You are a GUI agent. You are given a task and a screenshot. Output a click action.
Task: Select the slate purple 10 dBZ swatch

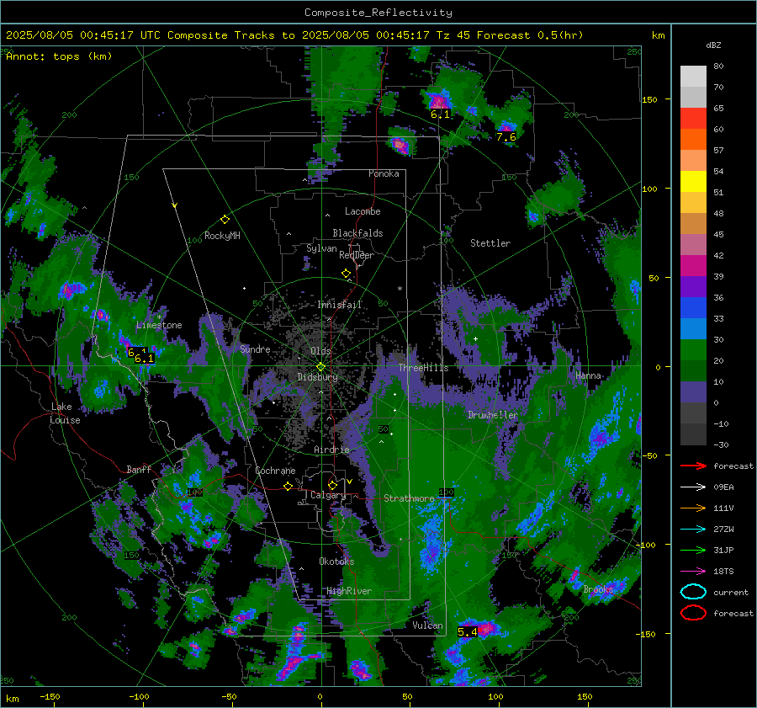[x=693, y=392]
